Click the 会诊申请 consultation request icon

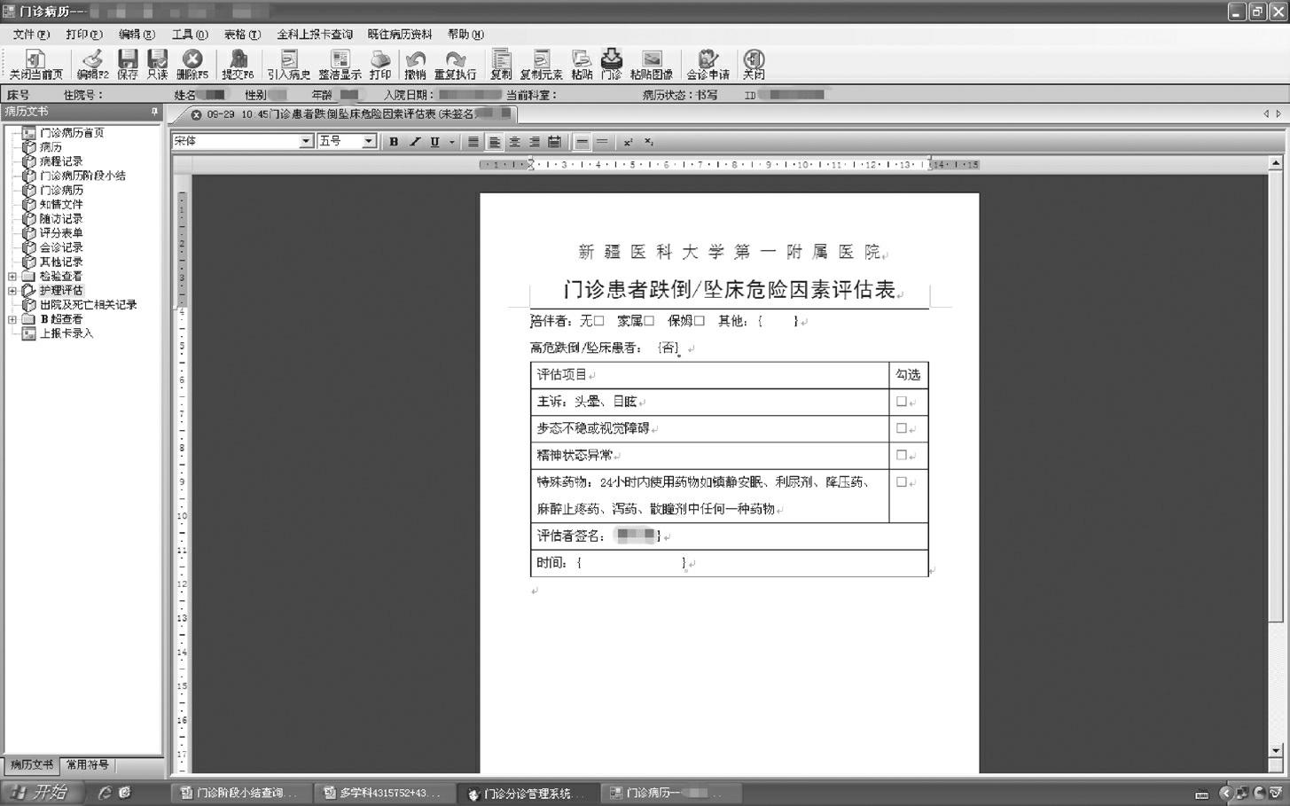[x=708, y=65]
